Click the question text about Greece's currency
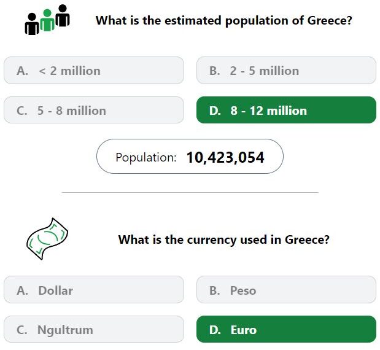380x350 pixels. pos(223,239)
